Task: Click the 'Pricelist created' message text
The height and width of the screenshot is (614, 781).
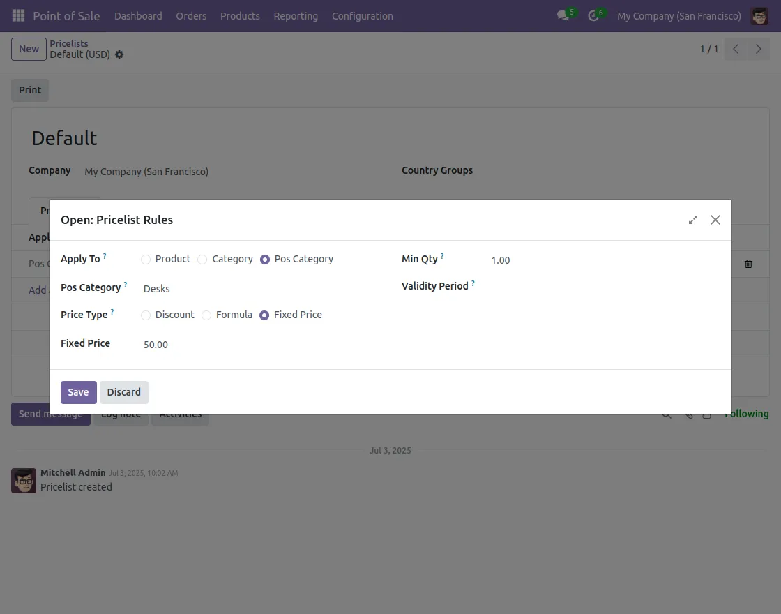Action: click(x=76, y=487)
